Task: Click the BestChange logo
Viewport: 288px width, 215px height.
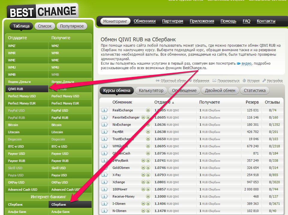Action: [43, 11]
